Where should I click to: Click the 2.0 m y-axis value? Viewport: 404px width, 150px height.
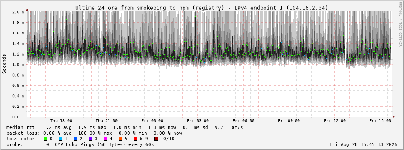click(19, 12)
